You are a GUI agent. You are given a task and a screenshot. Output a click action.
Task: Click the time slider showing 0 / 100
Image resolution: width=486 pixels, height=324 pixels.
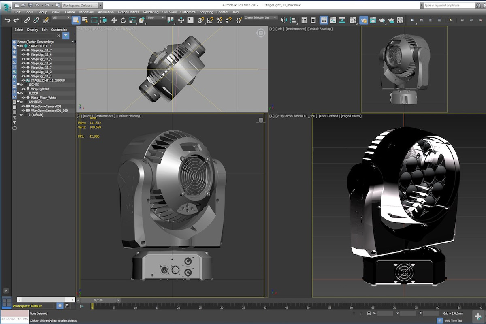click(98, 300)
